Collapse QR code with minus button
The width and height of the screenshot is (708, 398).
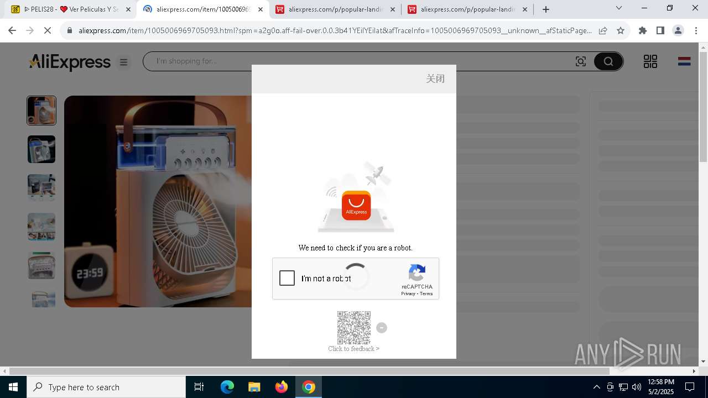click(382, 328)
